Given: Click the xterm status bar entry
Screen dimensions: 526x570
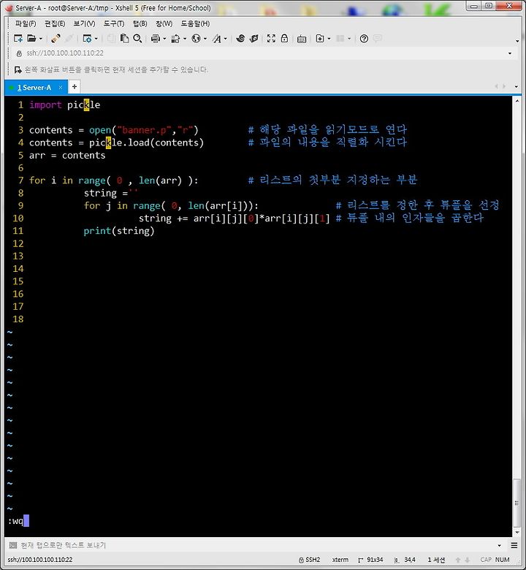Looking at the screenshot, I should coord(340,560).
